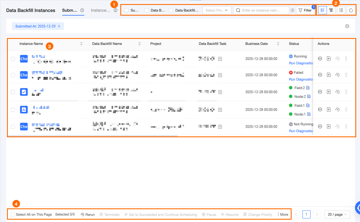This screenshot has width=360, height=222.
Task: Check the Failed instance row checkbox
Action: 13,75
